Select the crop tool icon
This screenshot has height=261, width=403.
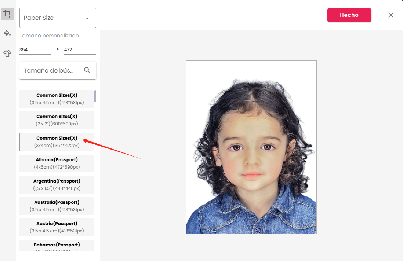point(7,14)
